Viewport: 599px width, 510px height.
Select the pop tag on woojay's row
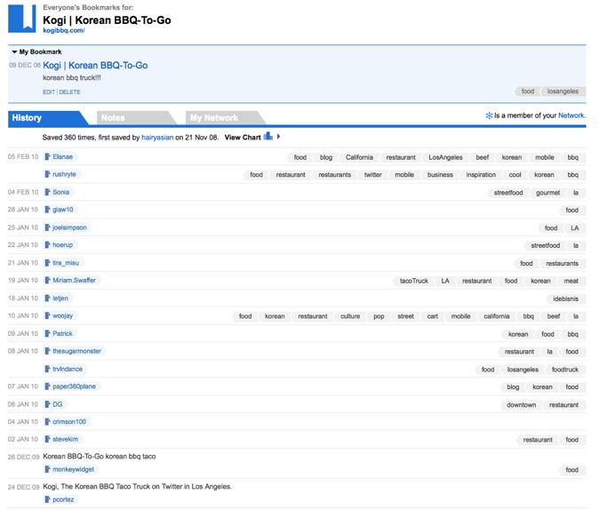coord(379,316)
